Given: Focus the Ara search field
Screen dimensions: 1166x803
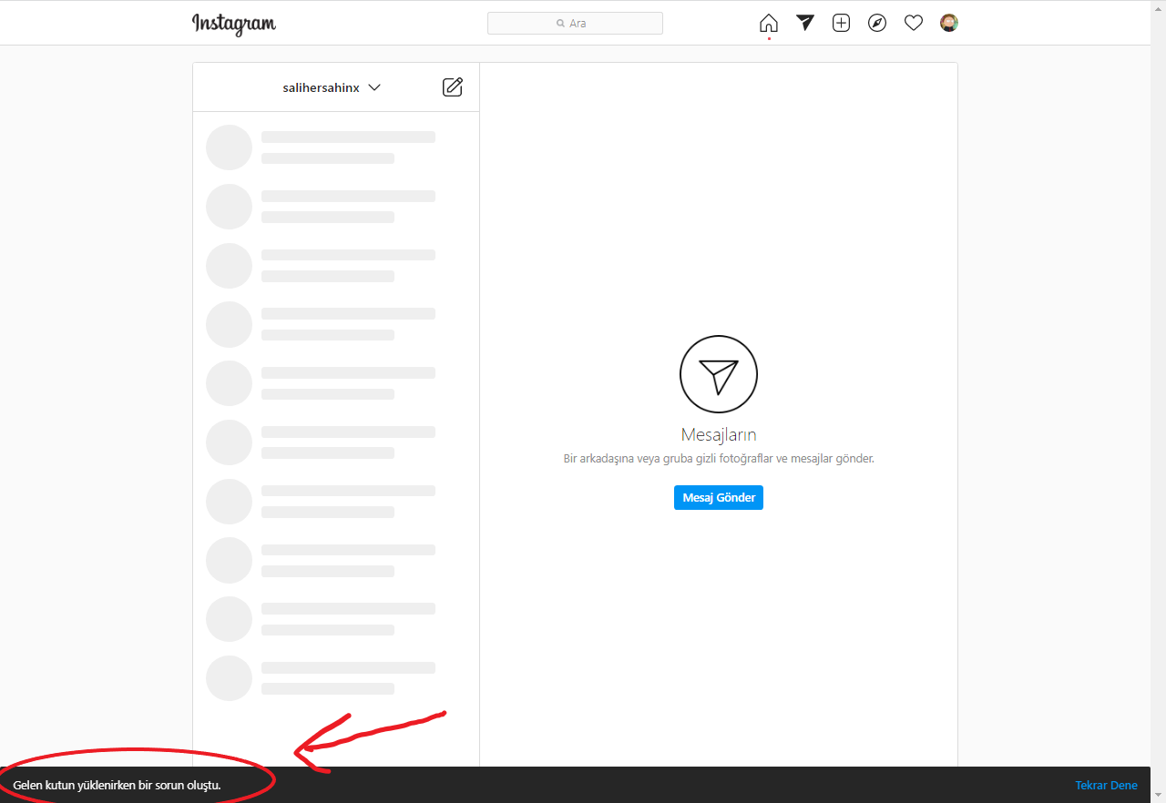Looking at the screenshot, I should click(x=575, y=23).
